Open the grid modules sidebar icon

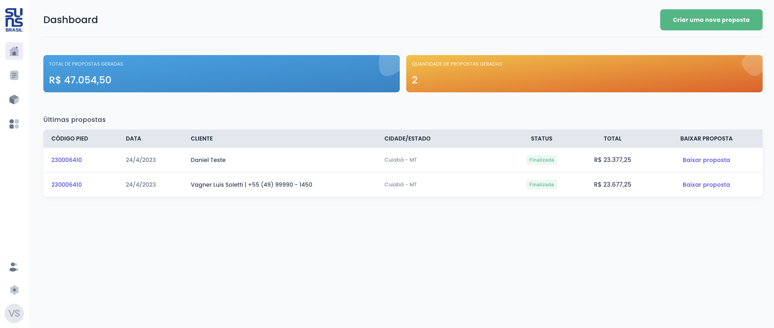[14, 124]
